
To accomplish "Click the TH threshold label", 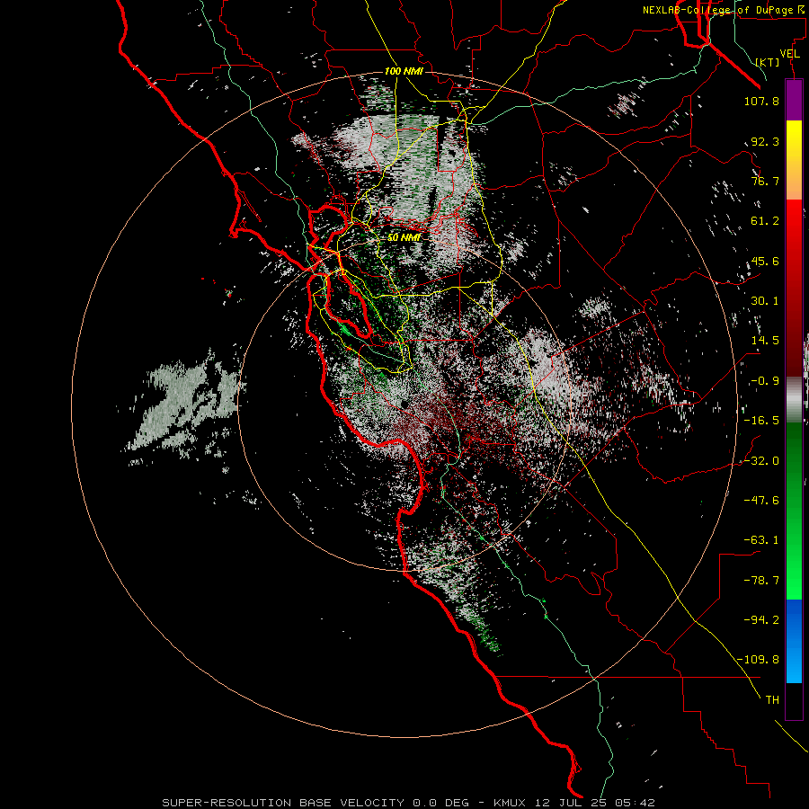I will pos(772,700).
